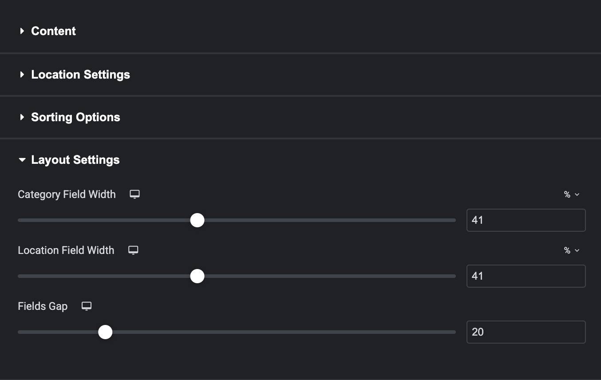This screenshot has height=380, width=601.
Task: Click the Location Field Width desktop device icon
Action: tap(133, 250)
